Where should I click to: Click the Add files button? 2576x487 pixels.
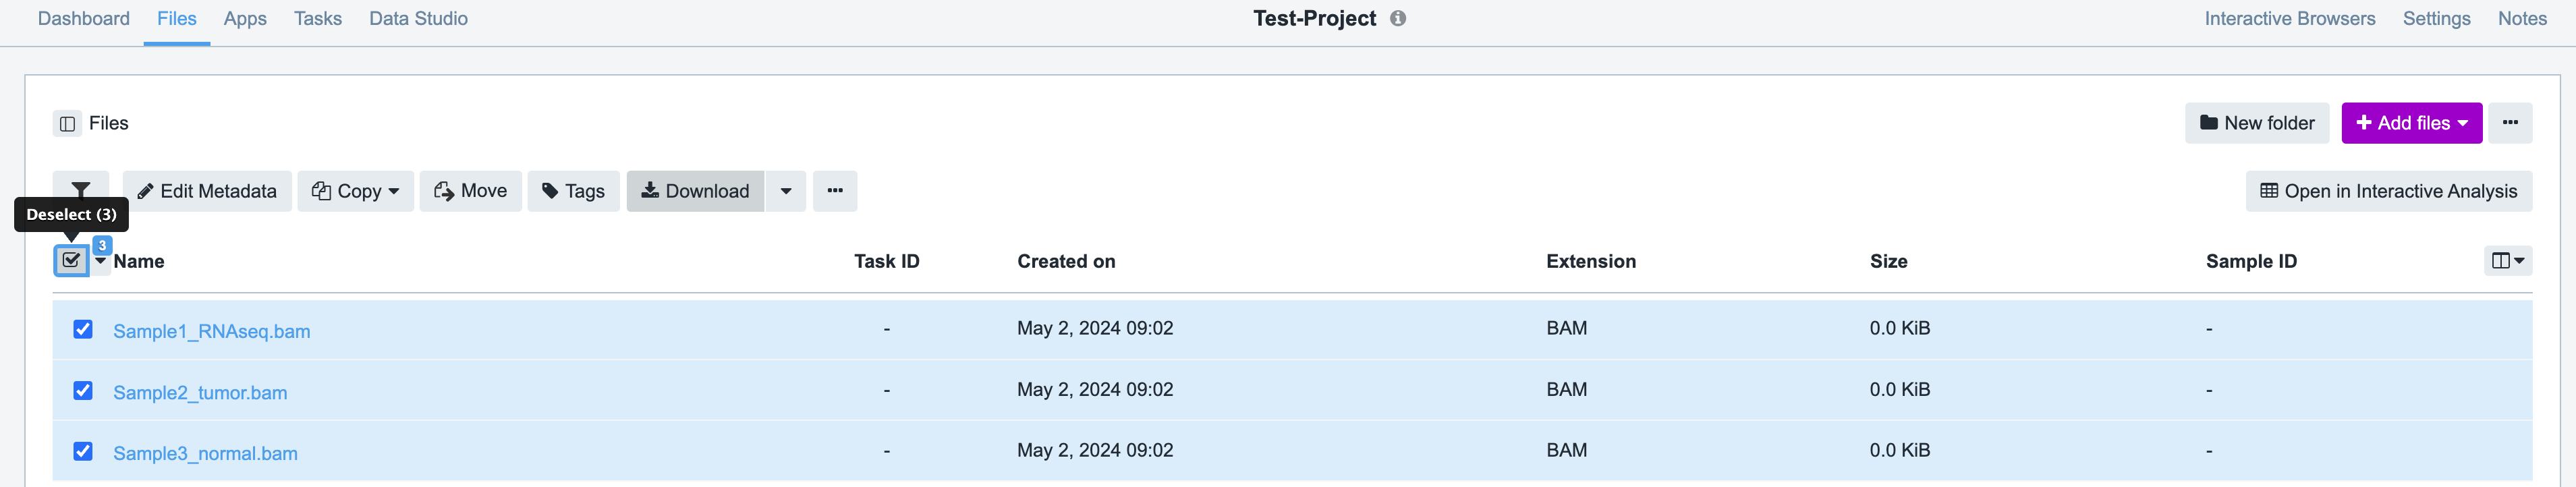(2410, 123)
